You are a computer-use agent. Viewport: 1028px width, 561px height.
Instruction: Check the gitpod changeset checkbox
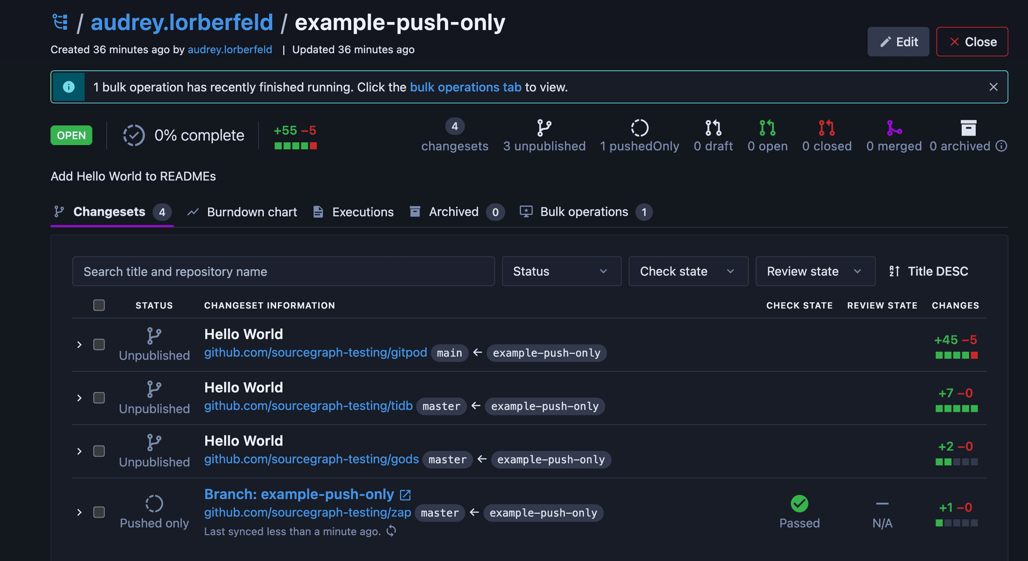coord(99,344)
